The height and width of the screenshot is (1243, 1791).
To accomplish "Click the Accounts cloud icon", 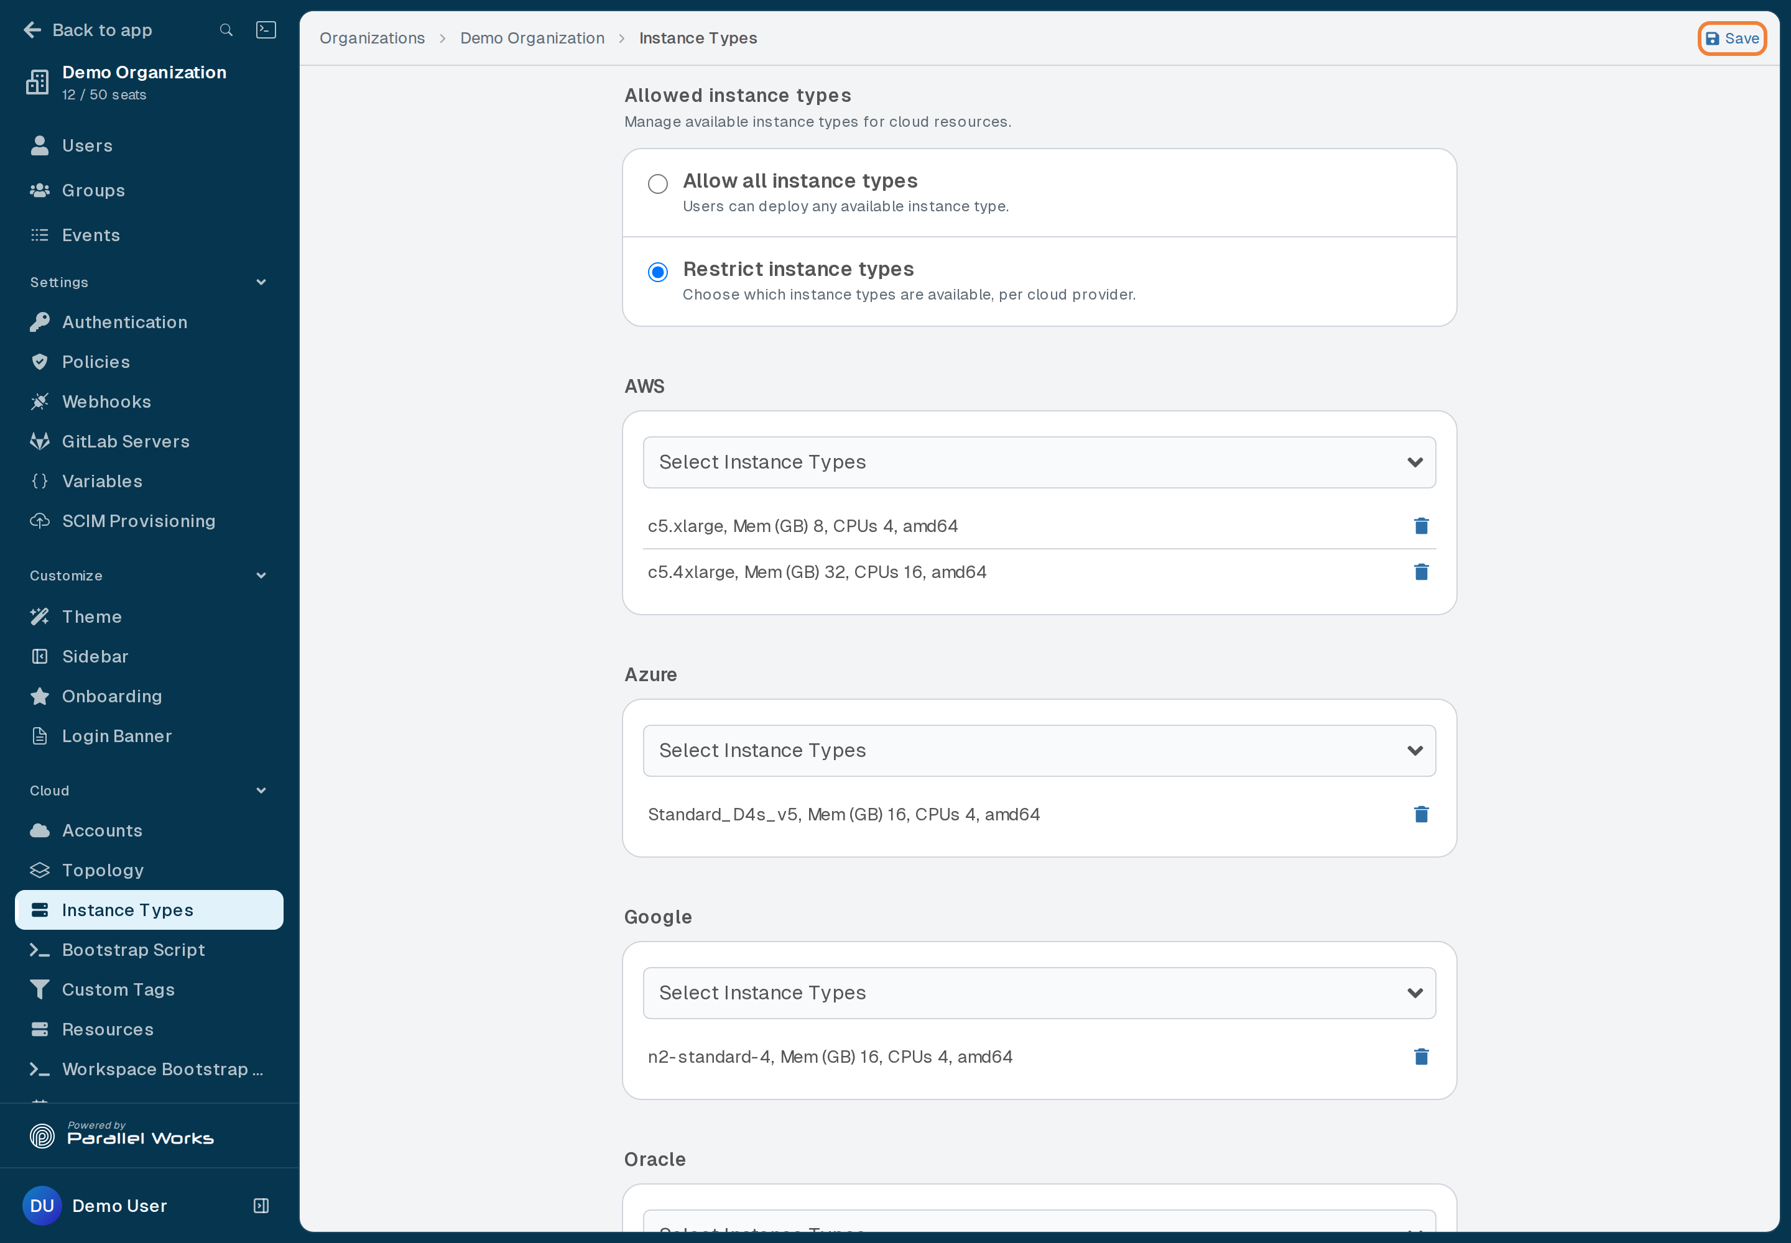I will (40, 830).
